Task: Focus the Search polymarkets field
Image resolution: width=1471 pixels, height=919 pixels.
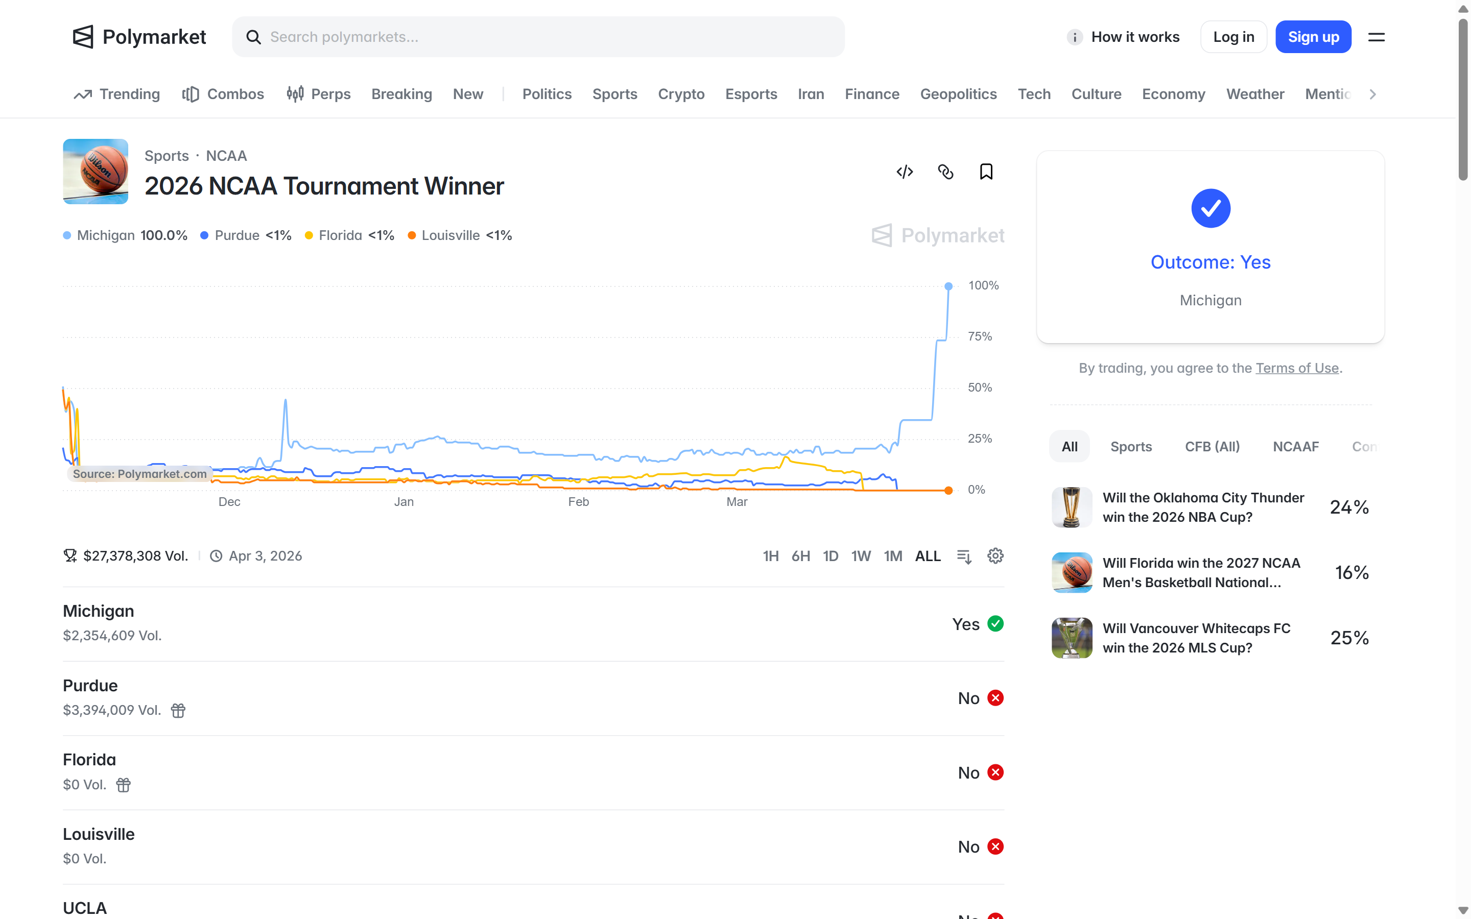Action: click(538, 37)
